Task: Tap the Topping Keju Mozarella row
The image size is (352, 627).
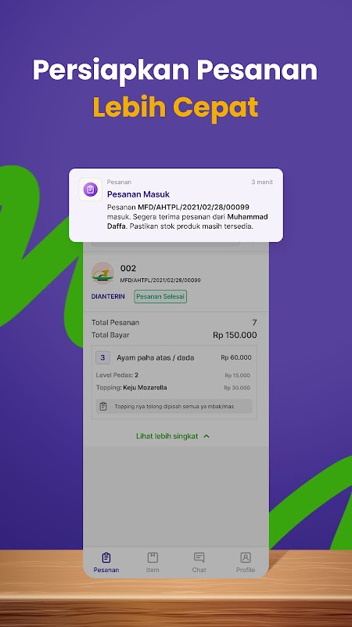Action: click(173, 387)
